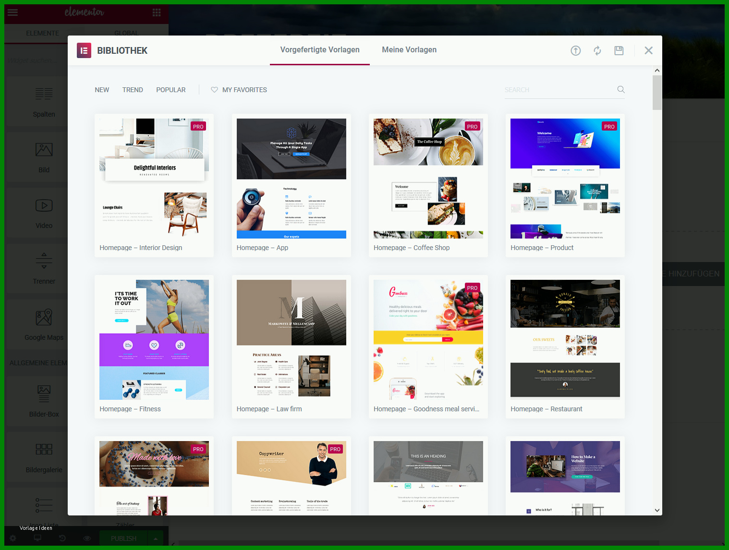Select the Bilder-Box widget icon
The width and height of the screenshot is (729, 550).
(x=44, y=394)
